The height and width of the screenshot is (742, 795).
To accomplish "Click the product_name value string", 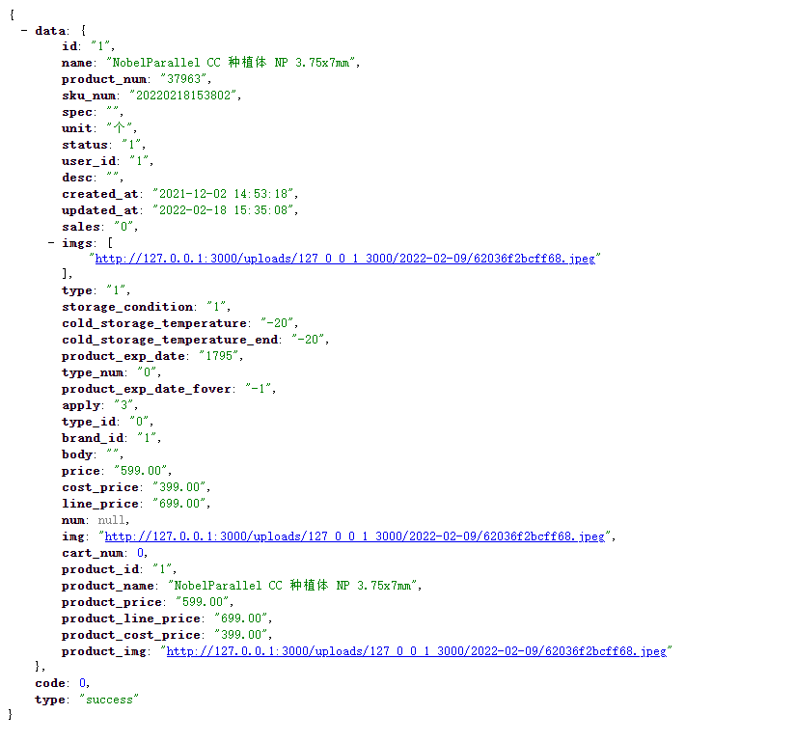I will pyautogui.click(x=294, y=586).
